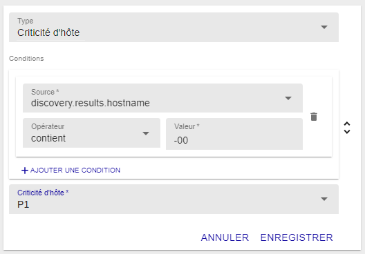Viewport: 365px width, 254px height.
Task: Move the rule up with the upper chevron
Action: tap(347, 124)
